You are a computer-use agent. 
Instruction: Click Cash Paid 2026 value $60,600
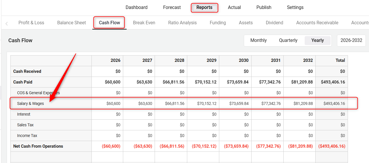113,82
